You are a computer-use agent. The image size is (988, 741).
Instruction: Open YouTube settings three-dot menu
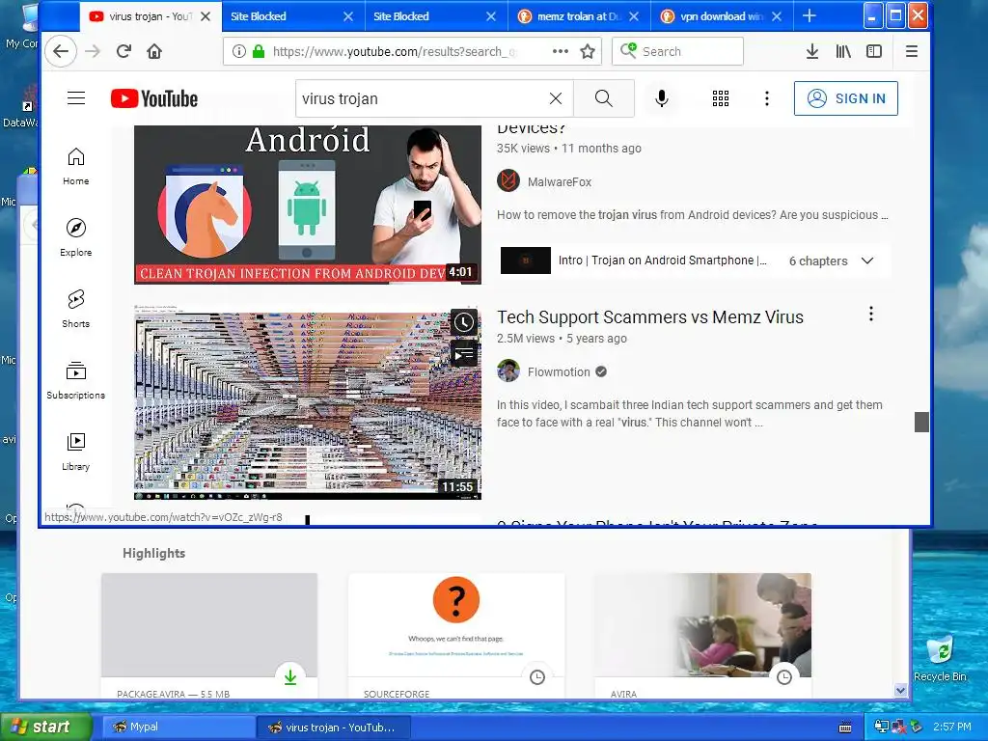tap(767, 99)
